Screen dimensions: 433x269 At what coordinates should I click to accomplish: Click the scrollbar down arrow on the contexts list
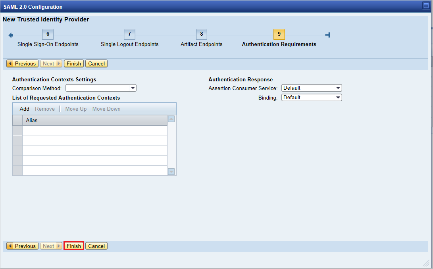click(171, 171)
